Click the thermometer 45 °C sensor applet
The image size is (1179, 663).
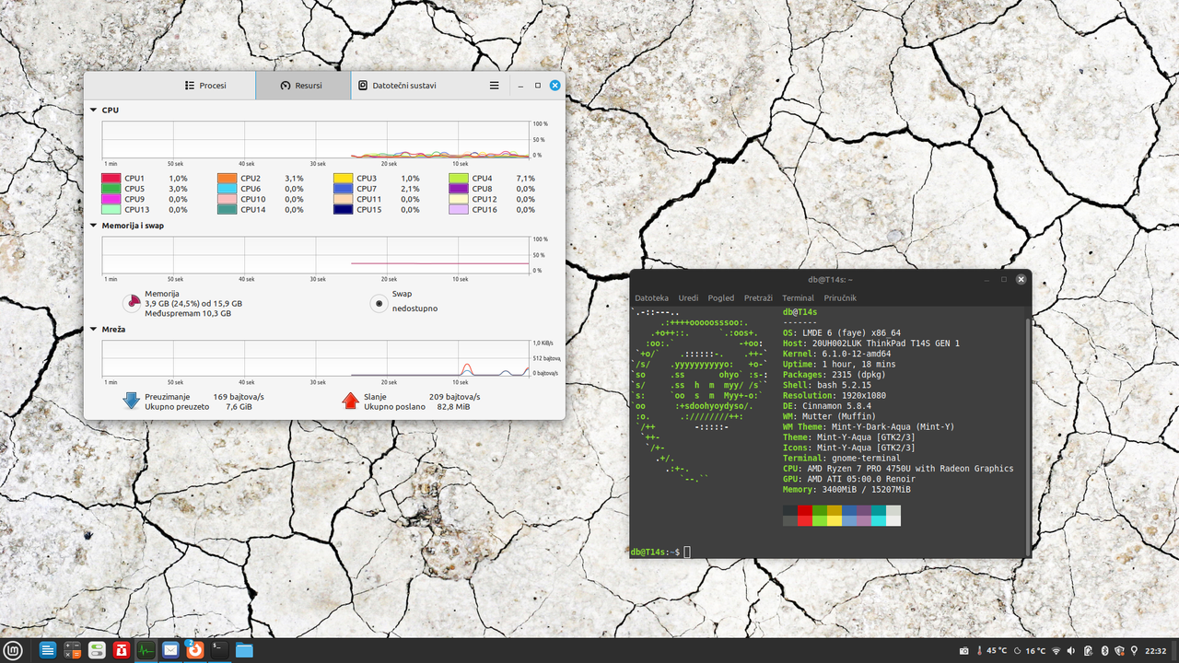pos(992,651)
